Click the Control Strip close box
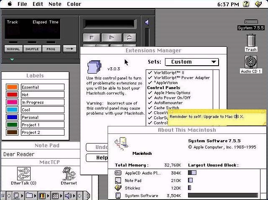The image size is (268, 200). (3, 196)
